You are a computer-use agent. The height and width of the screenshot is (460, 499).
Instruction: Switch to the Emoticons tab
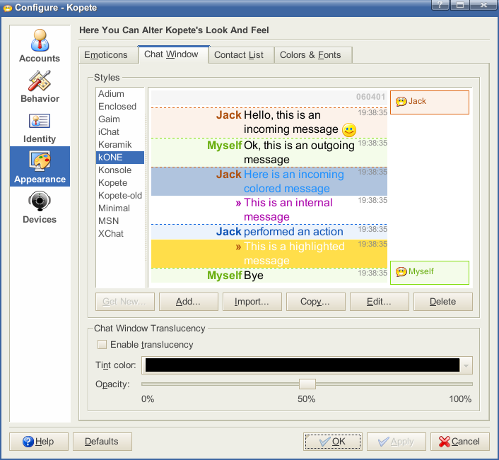[109, 55]
